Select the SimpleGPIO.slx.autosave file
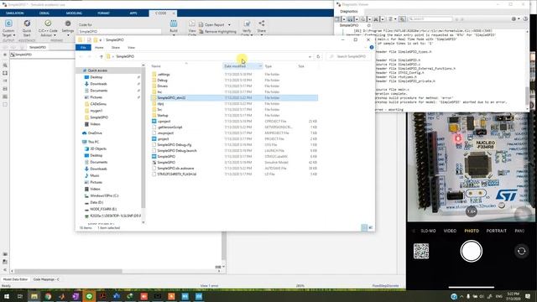This screenshot has width=537, height=302. click(175, 168)
